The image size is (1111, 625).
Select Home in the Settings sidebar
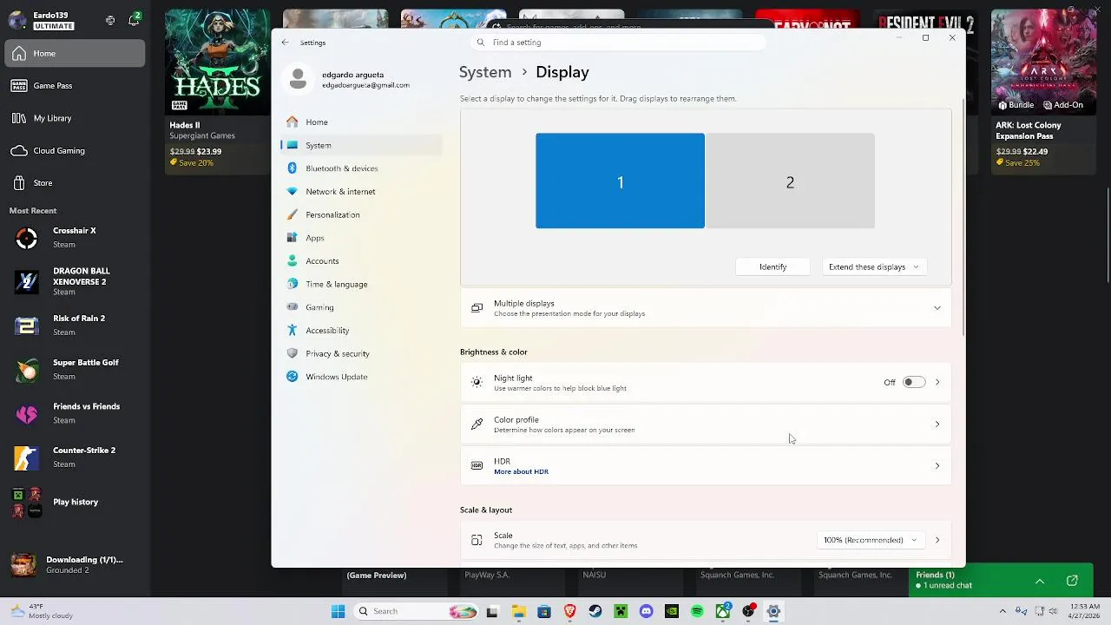(361, 122)
